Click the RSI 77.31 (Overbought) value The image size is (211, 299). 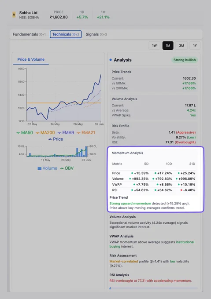tap(181, 142)
